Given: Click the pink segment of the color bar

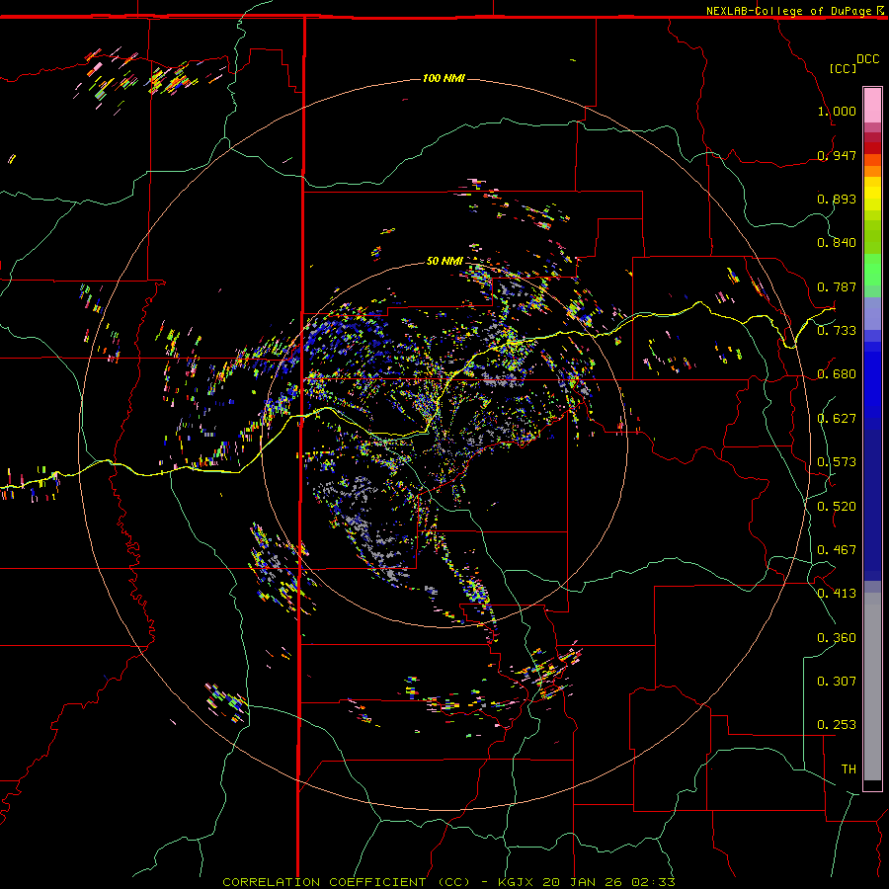Looking at the screenshot, I should point(872,106).
